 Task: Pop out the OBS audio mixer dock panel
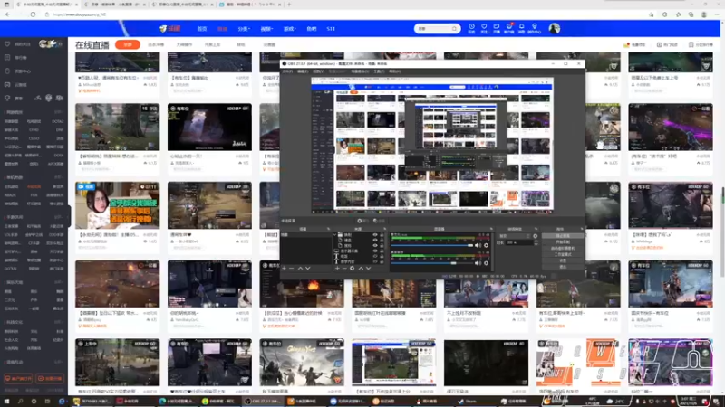tap(491, 229)
